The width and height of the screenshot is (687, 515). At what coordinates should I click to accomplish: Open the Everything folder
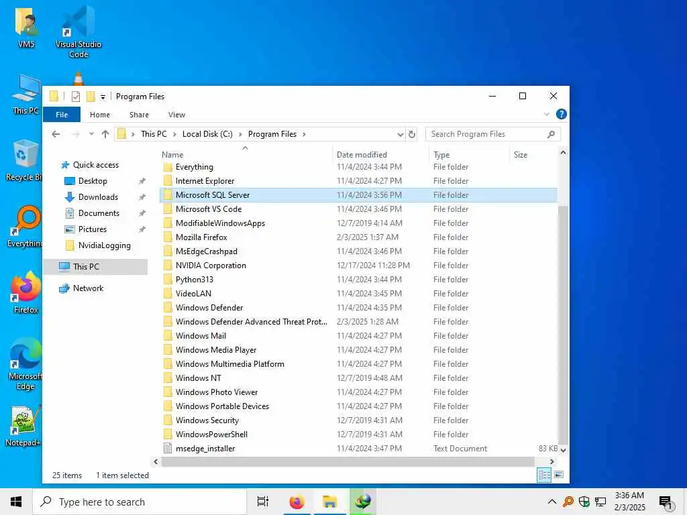coord(194,167)
